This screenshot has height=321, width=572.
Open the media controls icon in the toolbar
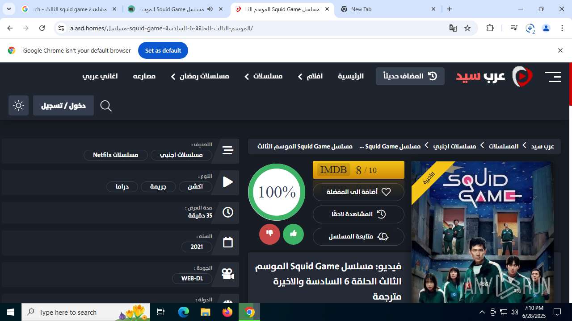pyautogui.click(x=514, y=28)
